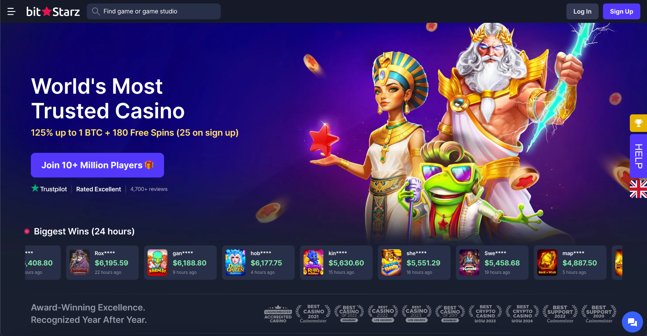Viewport: 647px width, 336px height.
Task: Click the bitStarz logo
Action: click(53, 12)
